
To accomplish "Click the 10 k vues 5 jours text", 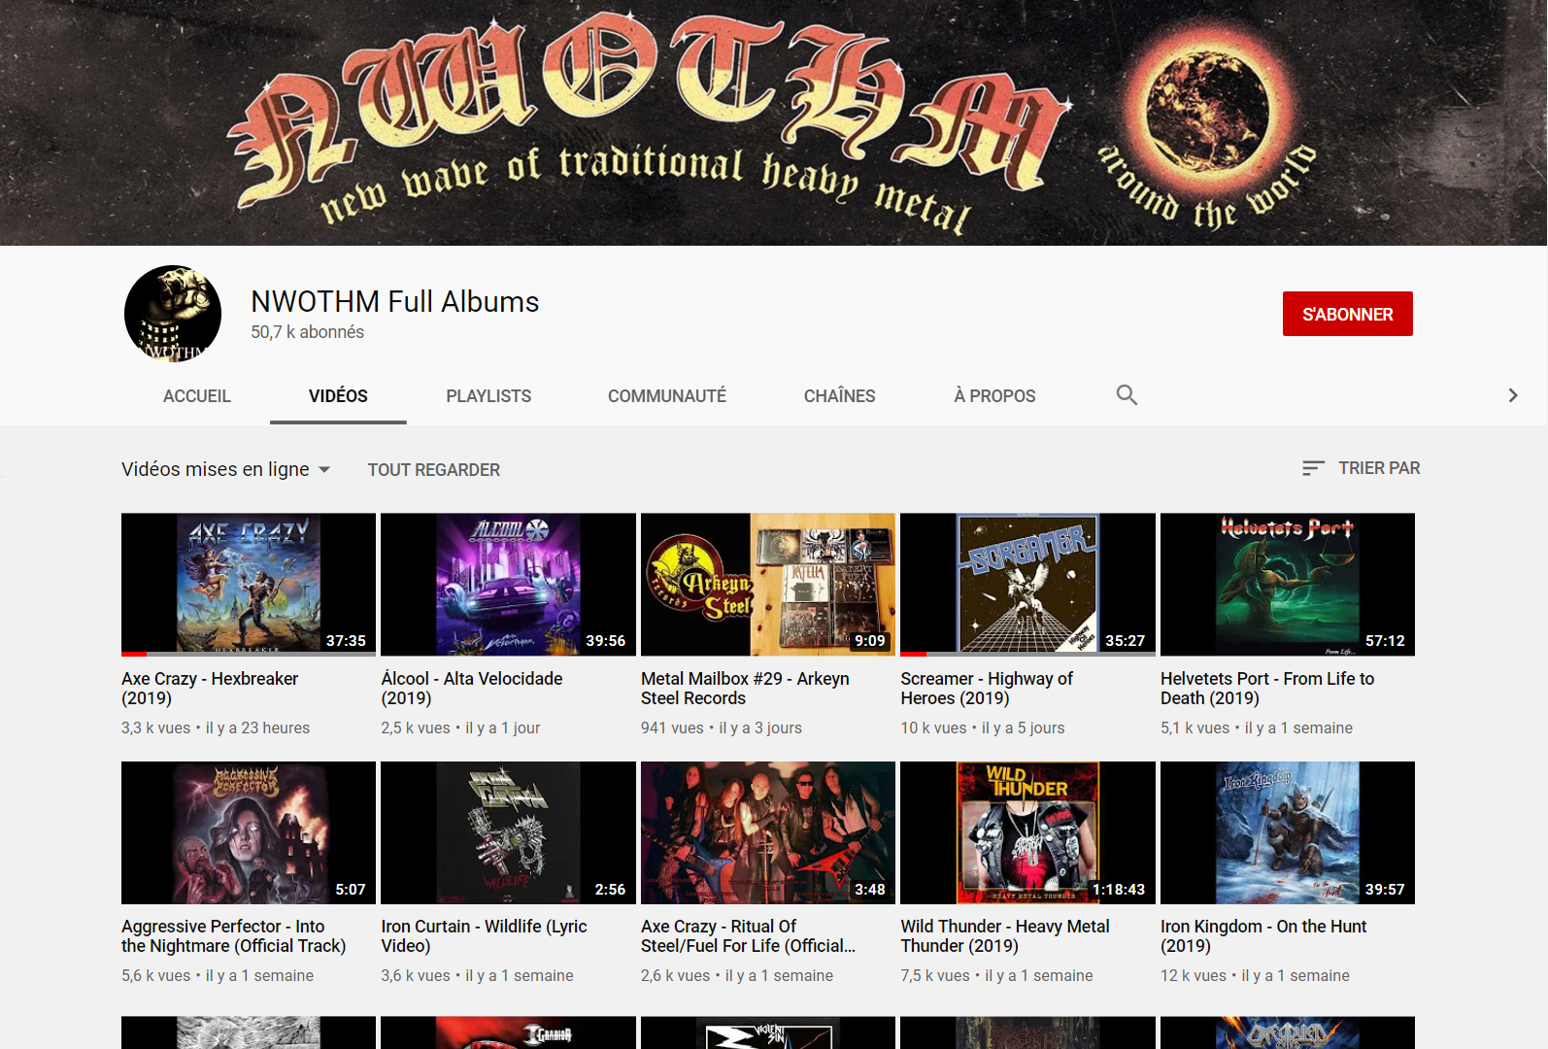I will click(983, 728).
